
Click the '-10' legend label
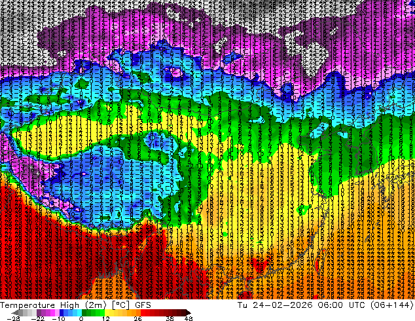58,318
